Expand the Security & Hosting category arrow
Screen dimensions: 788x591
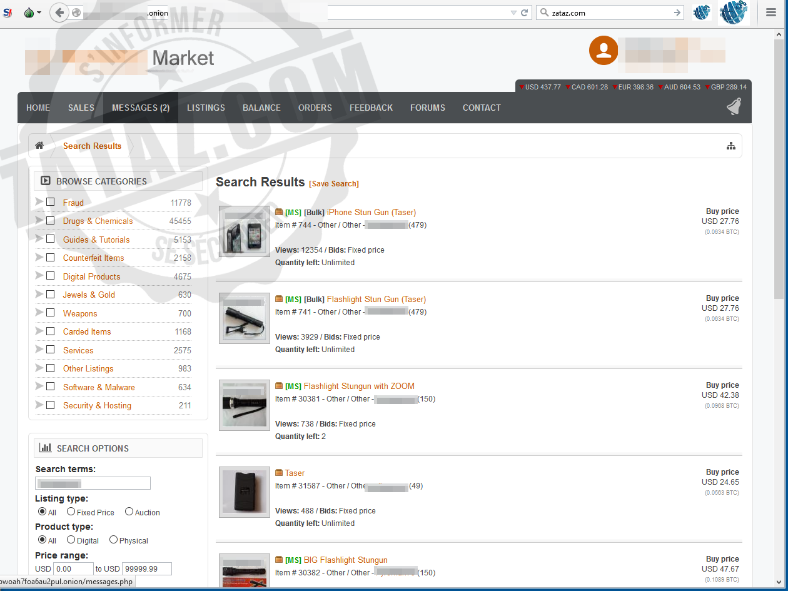[x=39, y=405]
